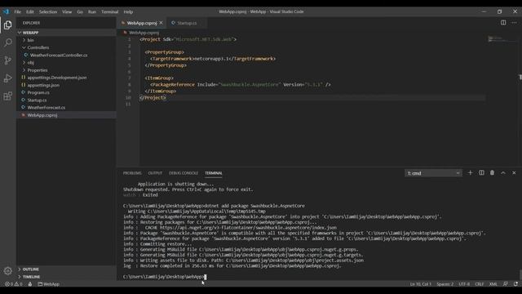Click errors and warnings status indicator

click(14, 284)
